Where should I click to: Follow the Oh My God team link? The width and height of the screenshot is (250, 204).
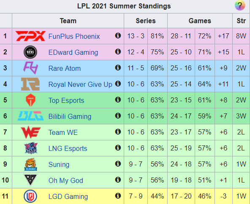(x=66, y=181)
